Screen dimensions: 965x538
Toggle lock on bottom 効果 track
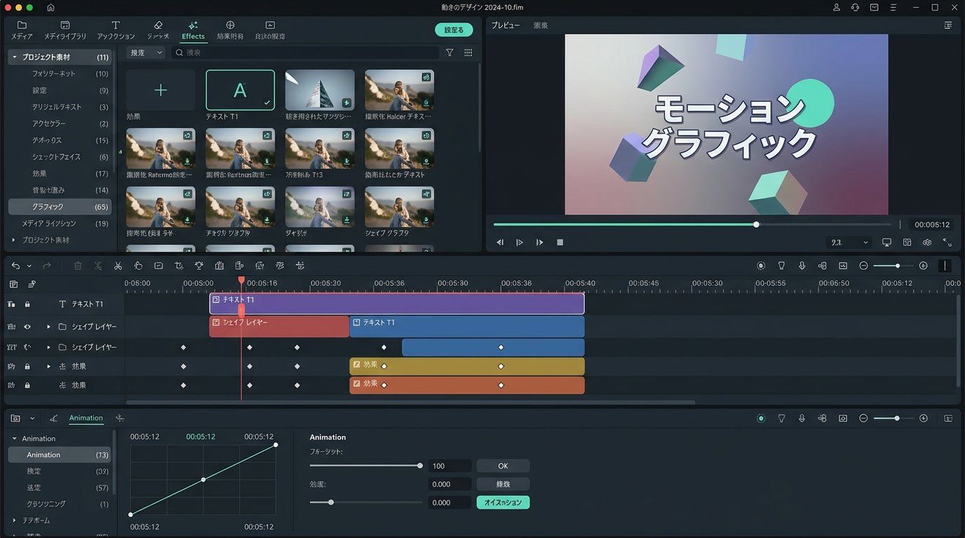point(27,385)
